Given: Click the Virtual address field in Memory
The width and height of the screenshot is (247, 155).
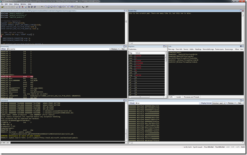Looking at the screenshot, I should pyautogui.click(x=168, y=103).
